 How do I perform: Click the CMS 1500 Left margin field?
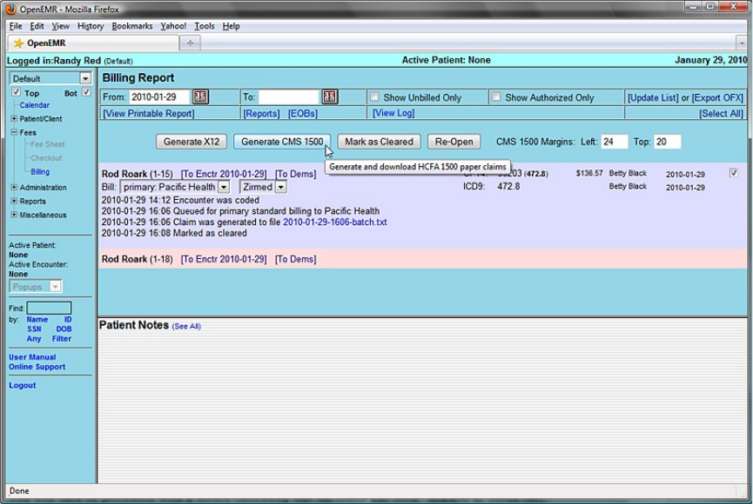(x=615, y=142)
